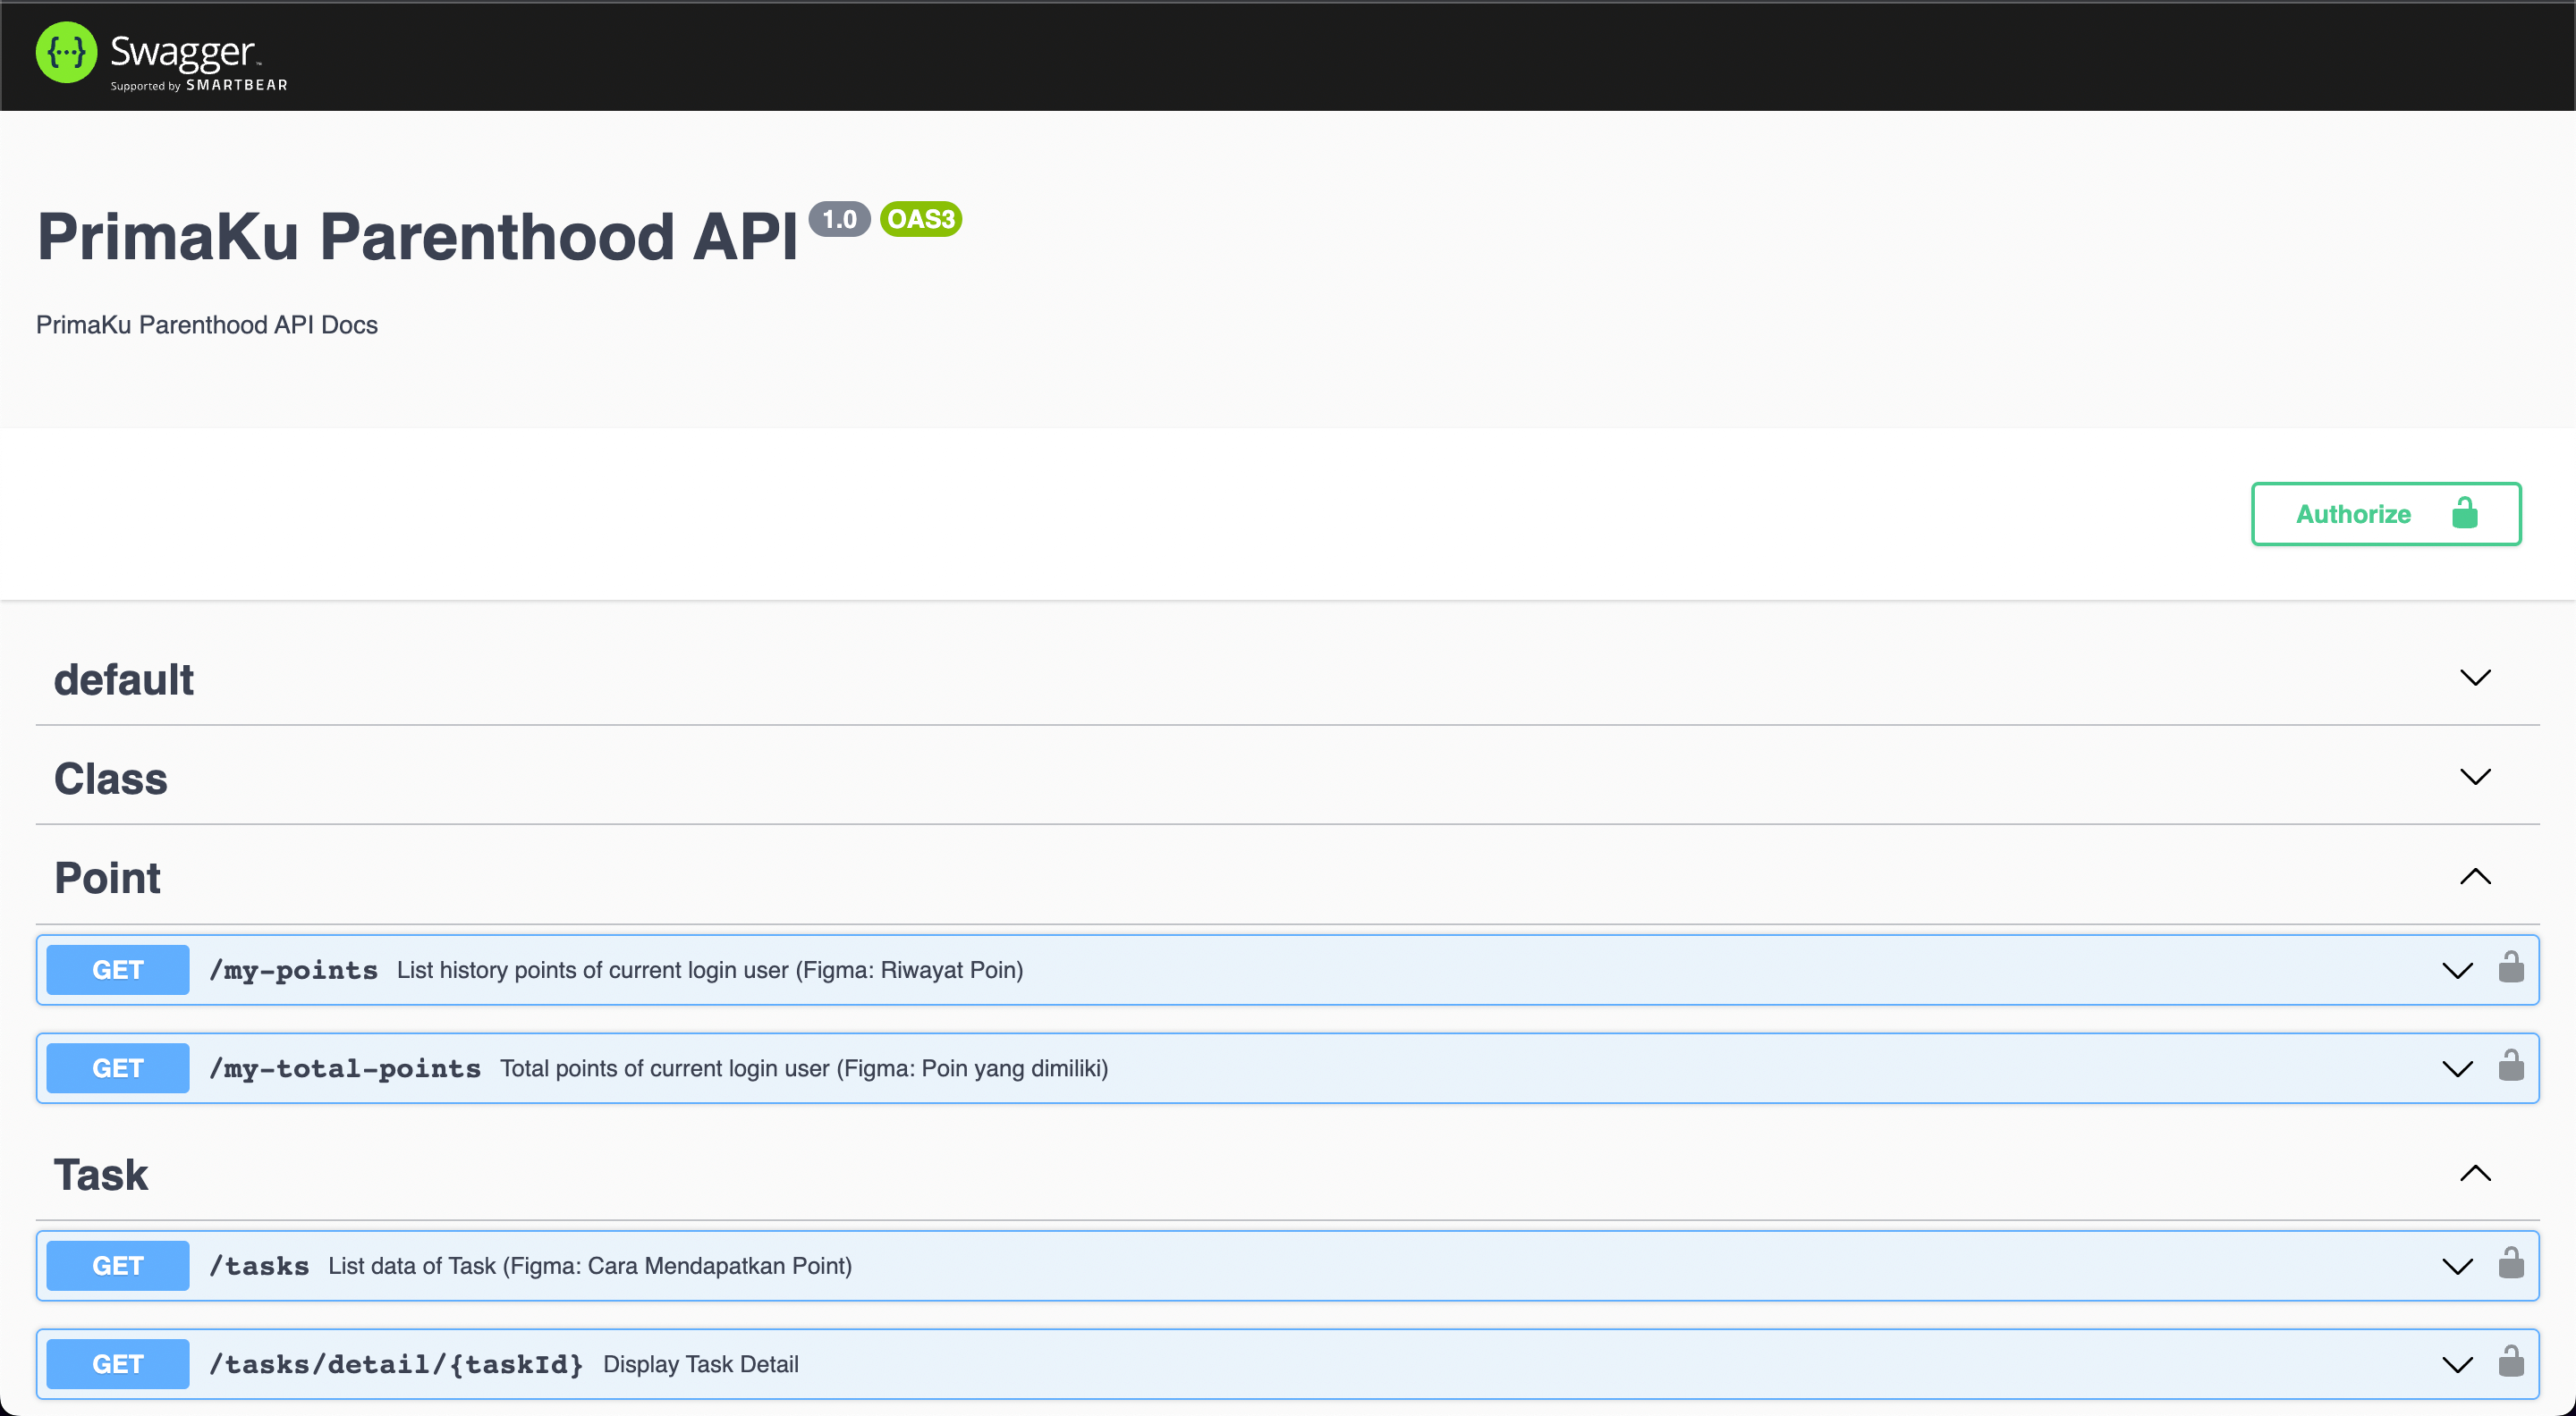
Task: Collapse the Task section with its arrow
Action: pos(2475,1173)
